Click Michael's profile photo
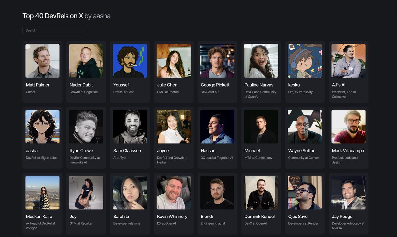 [x=261, y=127]
